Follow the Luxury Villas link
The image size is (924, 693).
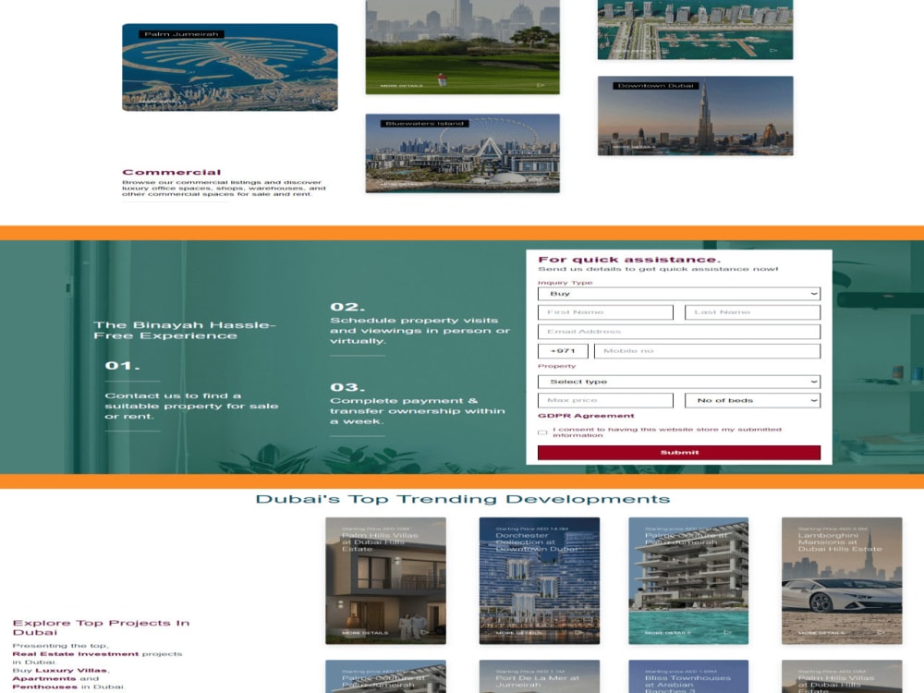pos(71,671)
